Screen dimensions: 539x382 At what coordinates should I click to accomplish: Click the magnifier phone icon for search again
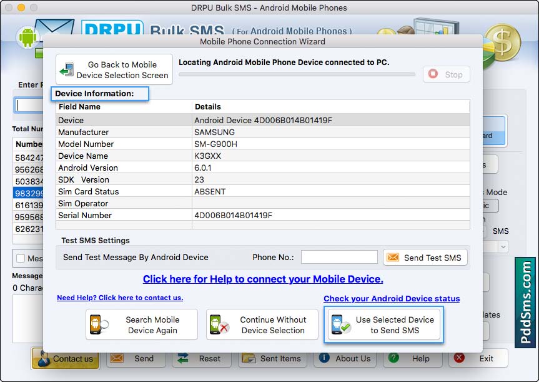pyautogui.click(x=99, y=324)
